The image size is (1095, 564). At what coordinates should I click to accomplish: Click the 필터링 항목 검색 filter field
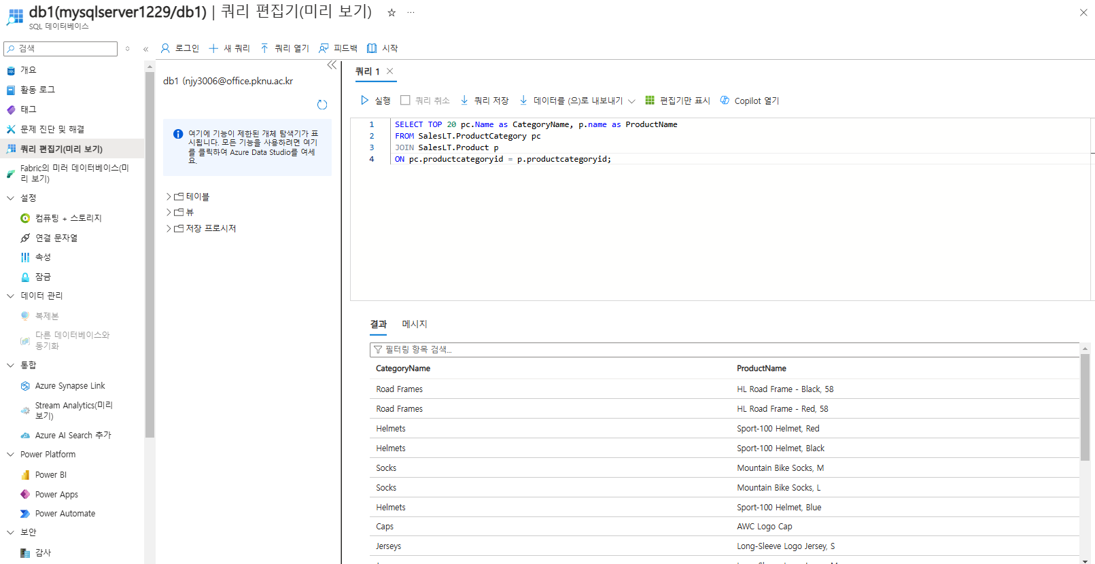coord(724,349)
